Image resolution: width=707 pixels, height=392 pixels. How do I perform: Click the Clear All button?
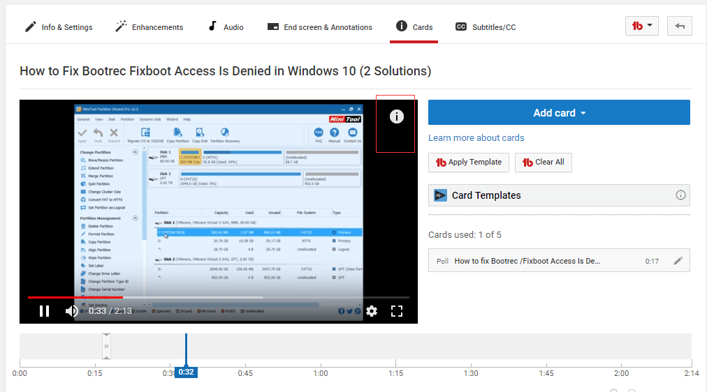(544, 162)
